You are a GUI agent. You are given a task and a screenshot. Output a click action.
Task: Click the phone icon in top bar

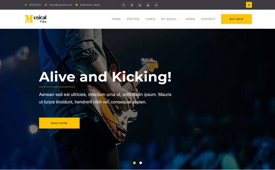(x=26, y=5)
